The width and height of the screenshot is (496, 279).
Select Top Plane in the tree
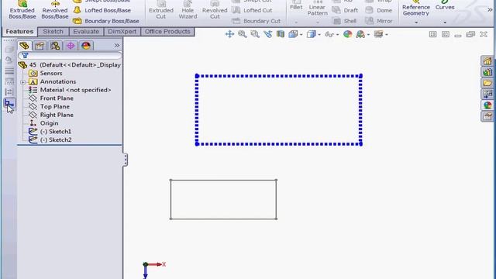coord(49,107)
